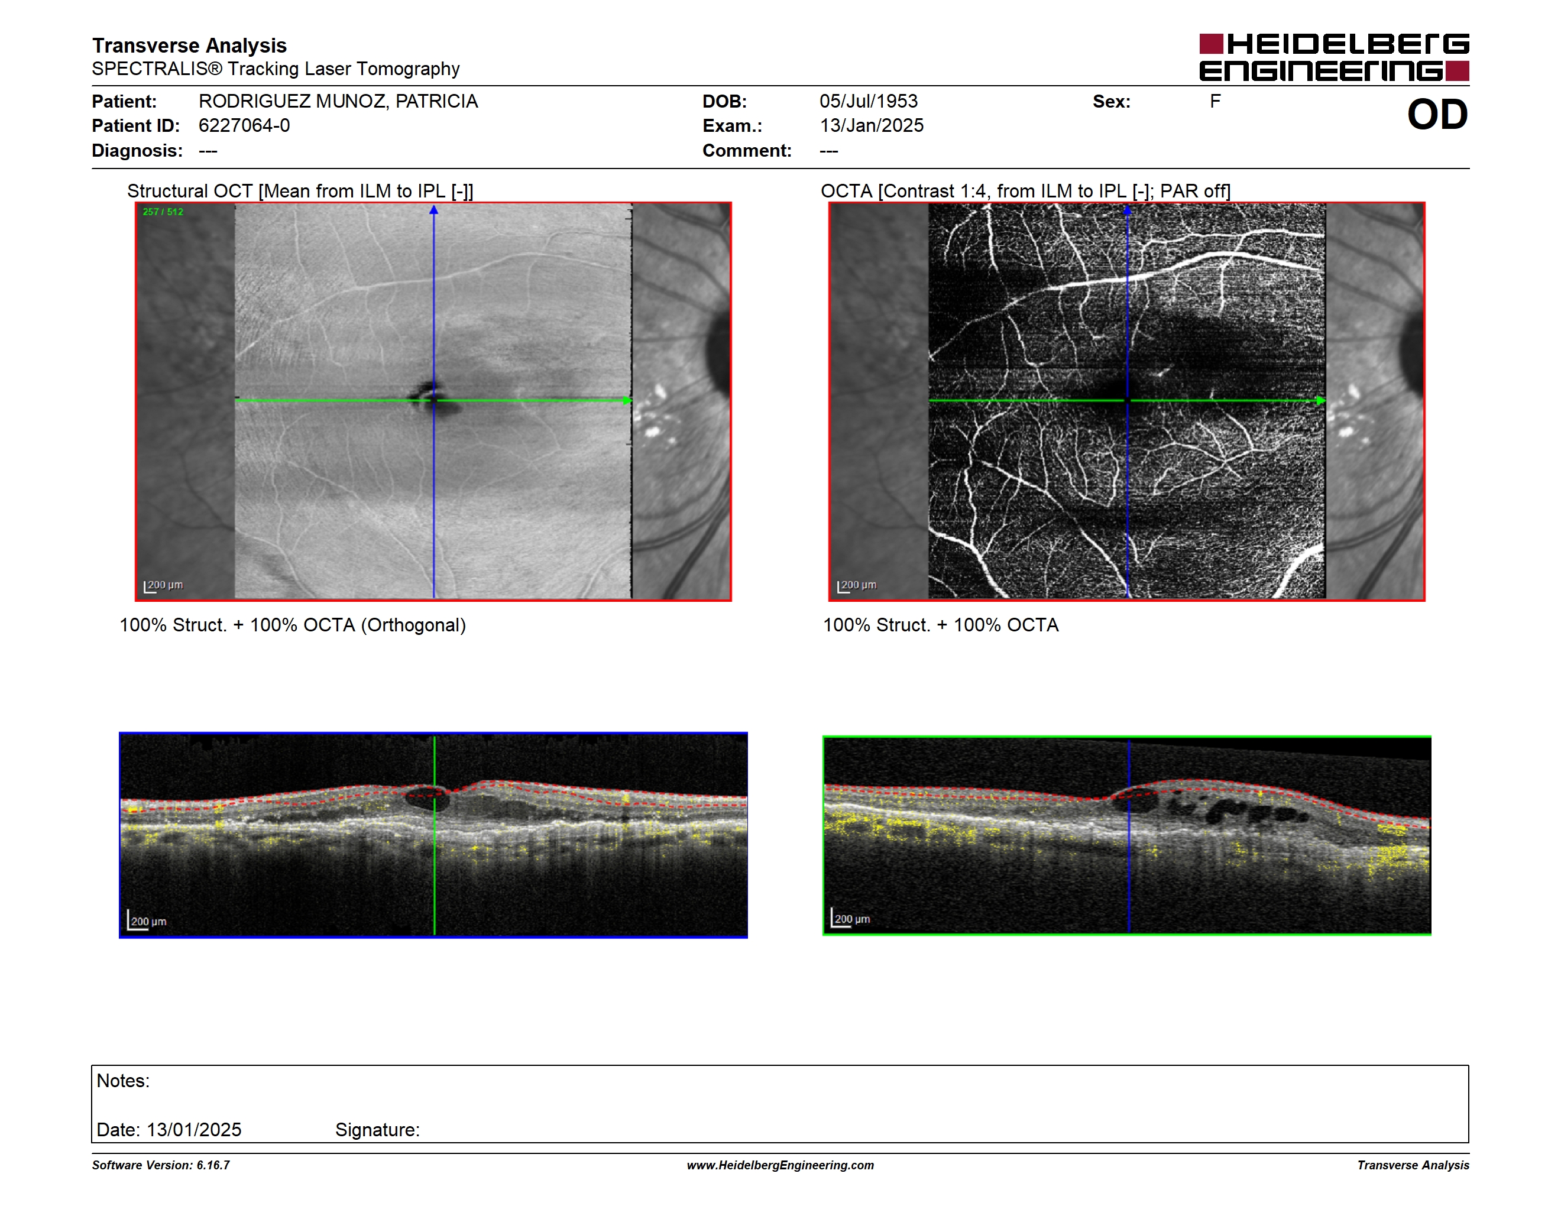
Task: Click the DOB value 05/Jul/1953
Action: tap(869, 100)
